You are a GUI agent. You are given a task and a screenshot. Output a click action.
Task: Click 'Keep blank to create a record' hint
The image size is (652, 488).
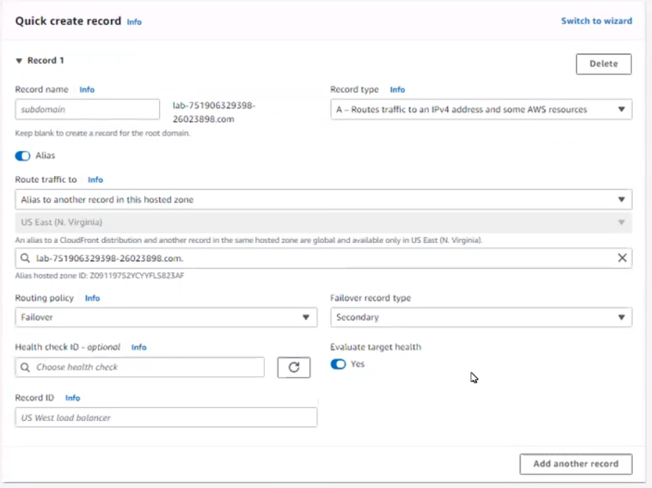pyautogui.click(x=102, y=133)
